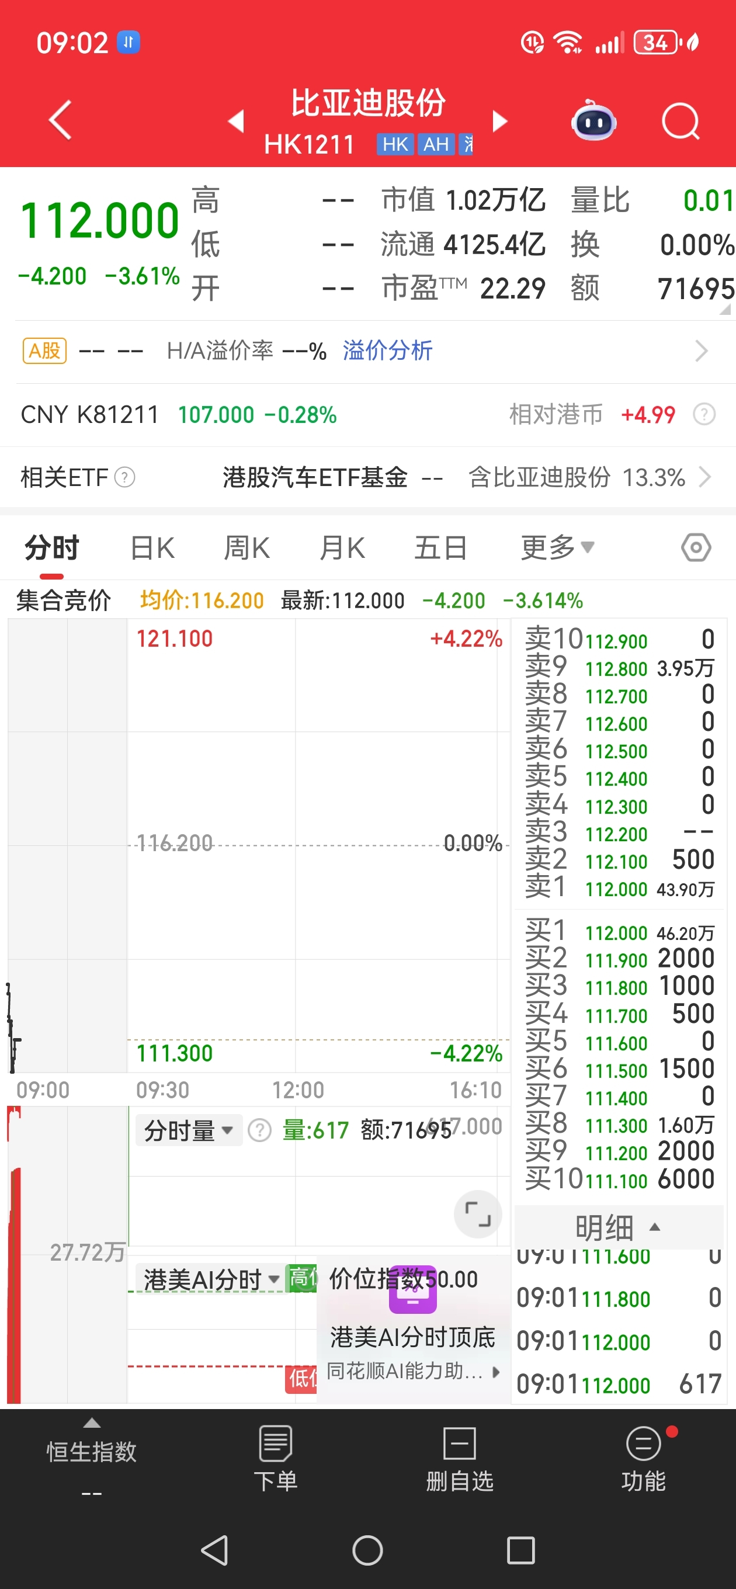736x1589 pixels.
Task: Tap 下单 to place order
Action: [275, 1459]
